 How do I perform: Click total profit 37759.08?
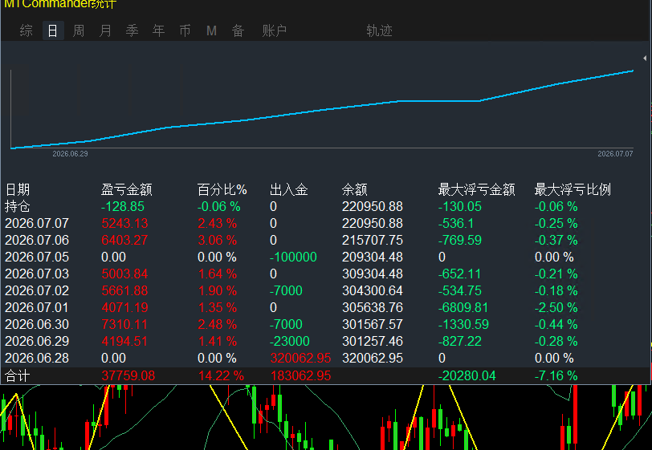128,376
